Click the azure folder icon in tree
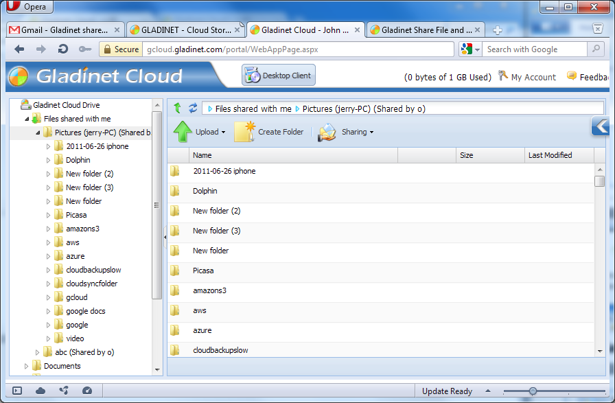615x403 pixels. [x=58, y=256]
